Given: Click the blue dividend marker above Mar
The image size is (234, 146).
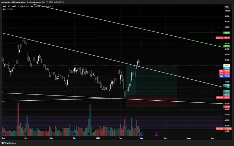Looking at the screenshot, I should point(142,134).
